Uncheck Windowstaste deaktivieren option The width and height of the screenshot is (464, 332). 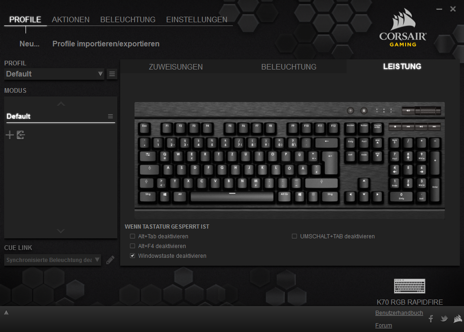(x=133, y=256)
